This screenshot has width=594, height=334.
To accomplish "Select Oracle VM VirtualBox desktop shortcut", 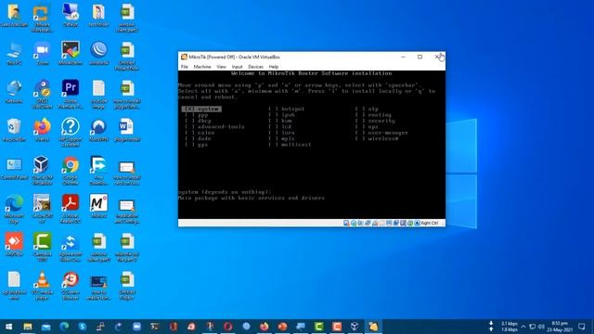I will [42, 170].
